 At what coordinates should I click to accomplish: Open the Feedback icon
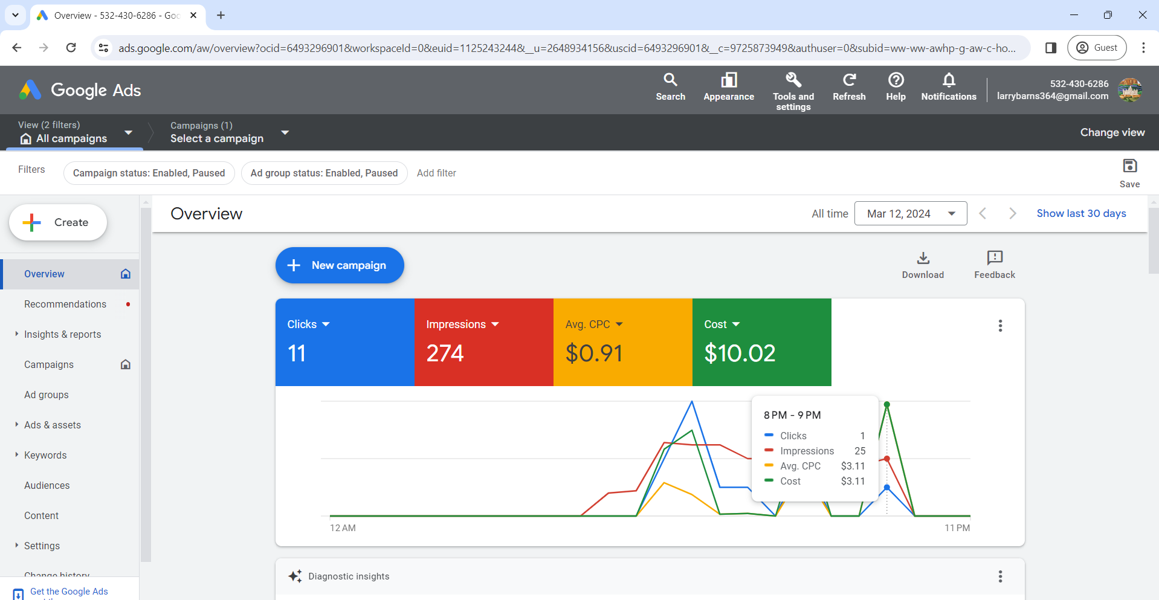point(994,258)
